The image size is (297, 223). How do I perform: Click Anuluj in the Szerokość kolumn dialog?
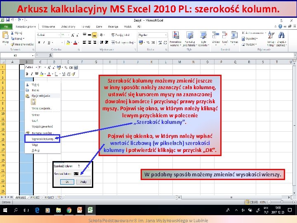[x=83, y=182]
